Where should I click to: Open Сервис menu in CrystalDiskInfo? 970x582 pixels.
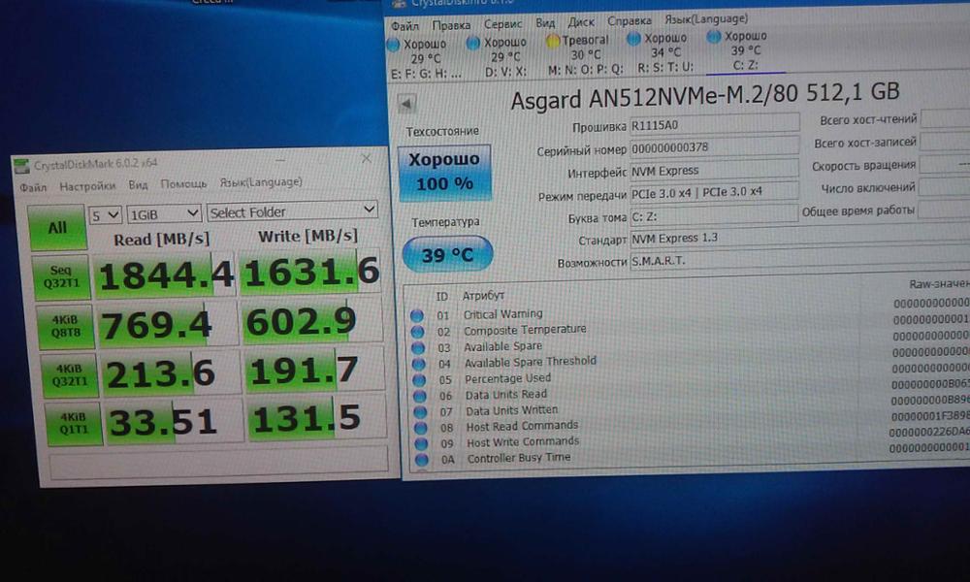pos(502,24)
